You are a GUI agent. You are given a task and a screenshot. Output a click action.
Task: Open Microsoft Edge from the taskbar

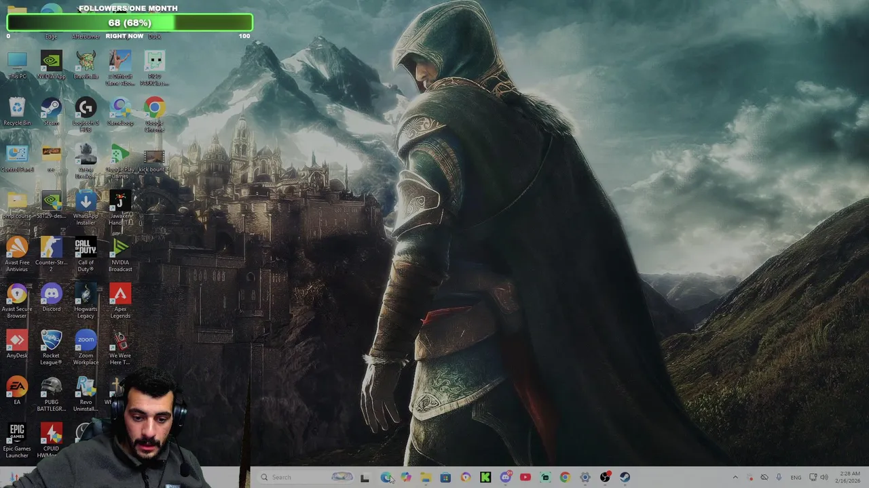386,477
